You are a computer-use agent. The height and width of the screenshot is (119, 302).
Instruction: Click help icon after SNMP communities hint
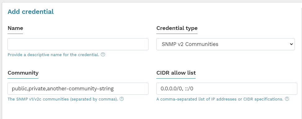[122, 99]
